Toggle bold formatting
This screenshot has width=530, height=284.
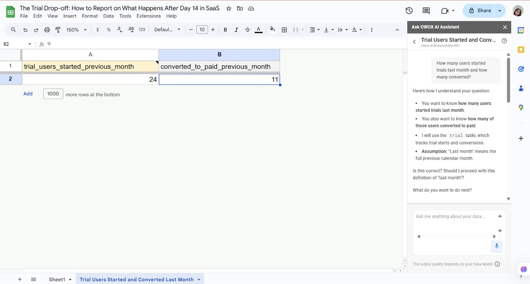coord(225,29)
